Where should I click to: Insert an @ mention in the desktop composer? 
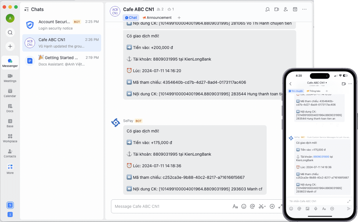(x=252, y=206)
